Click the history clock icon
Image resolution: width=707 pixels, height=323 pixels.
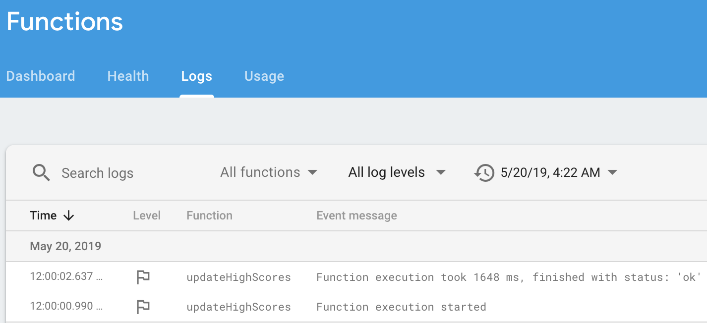tap(484, 173)
